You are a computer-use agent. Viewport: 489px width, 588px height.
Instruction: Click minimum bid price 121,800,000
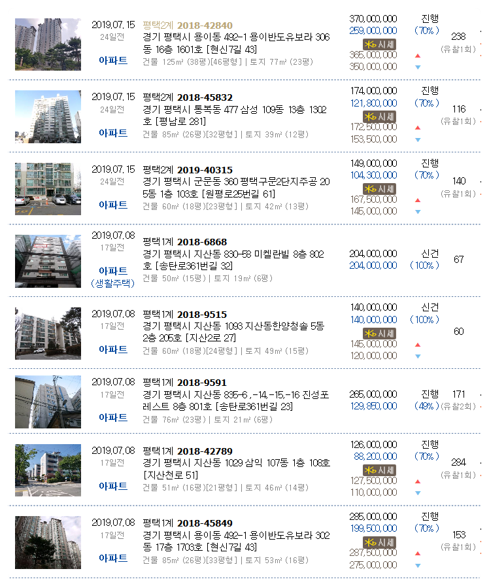(x=373, y=103)
